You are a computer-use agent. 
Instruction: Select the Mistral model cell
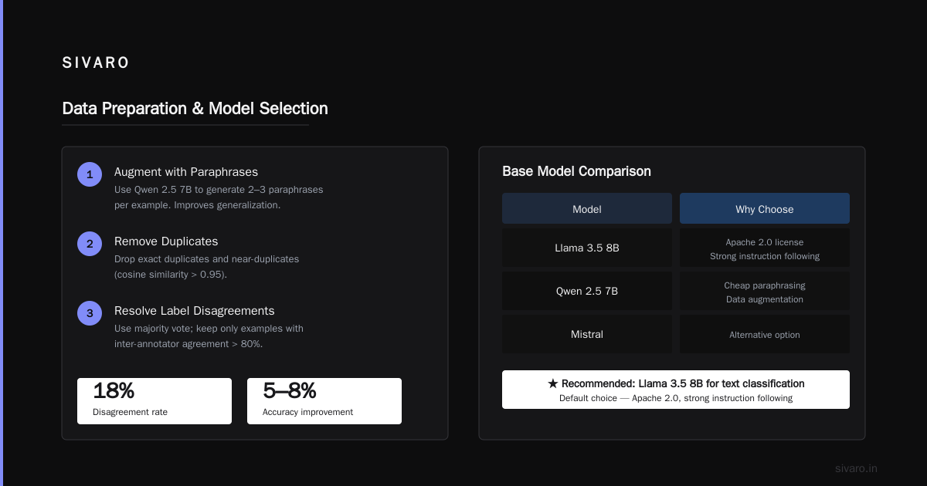(x=587, y=334)
